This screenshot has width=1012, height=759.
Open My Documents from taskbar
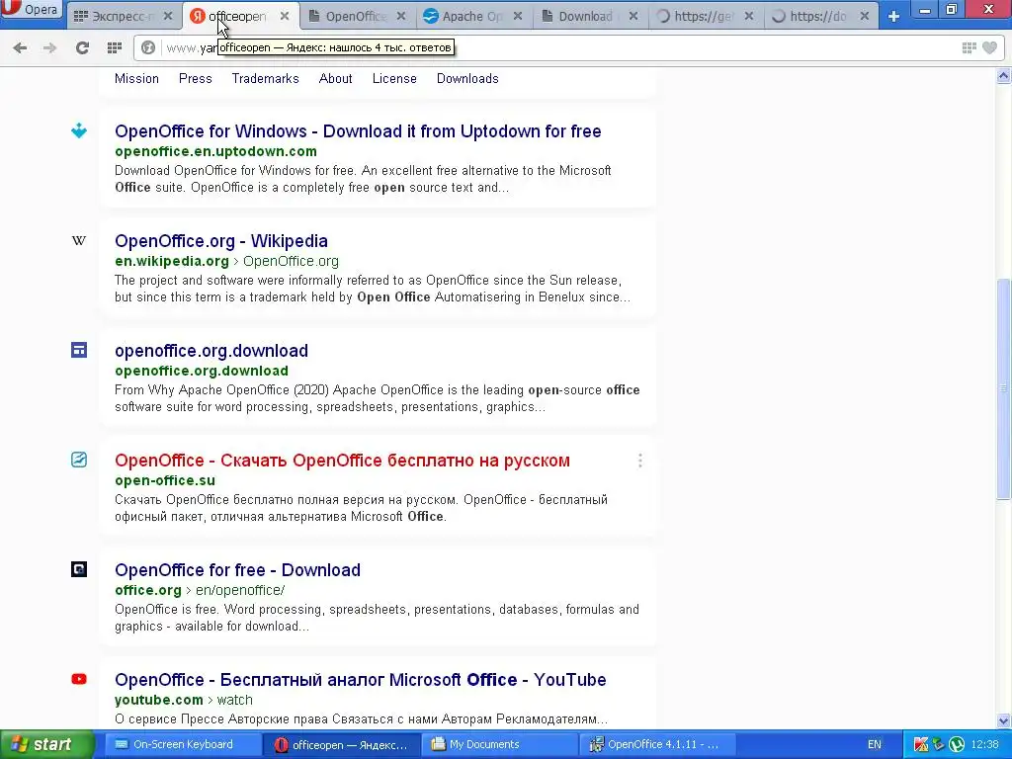[x=499, y=744]
